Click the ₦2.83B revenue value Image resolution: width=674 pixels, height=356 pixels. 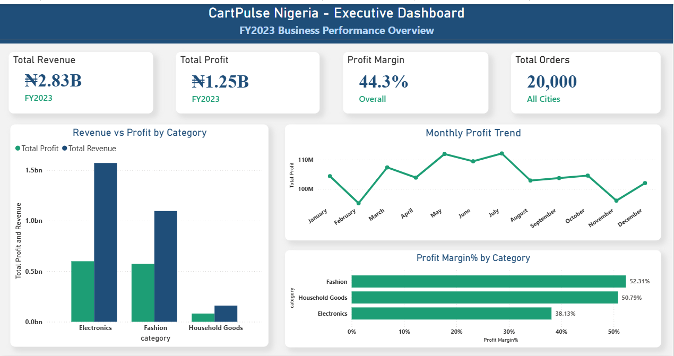click(53, 81)
